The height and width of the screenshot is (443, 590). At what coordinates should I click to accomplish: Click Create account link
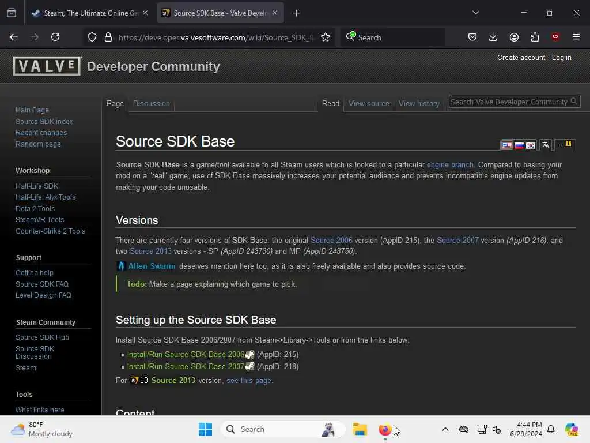(x=521, y=58)
